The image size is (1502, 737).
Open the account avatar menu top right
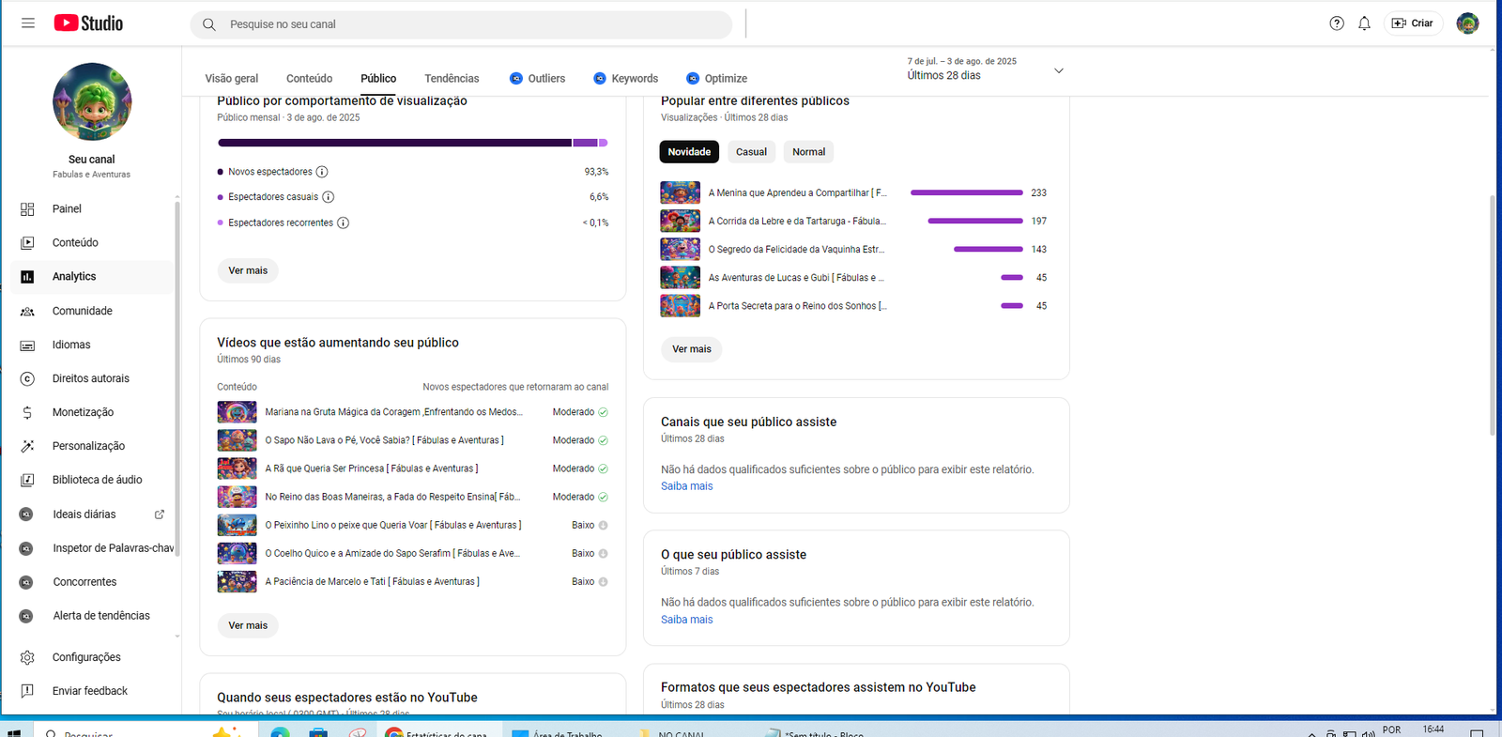click(1467, 23)
